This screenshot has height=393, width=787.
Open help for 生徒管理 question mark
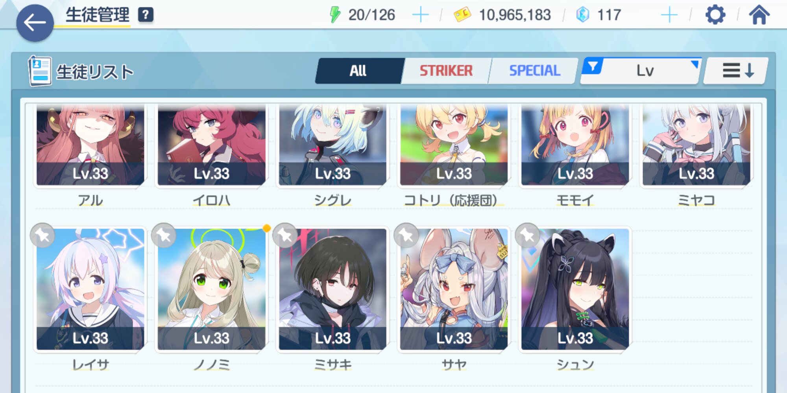click(146, 15)
